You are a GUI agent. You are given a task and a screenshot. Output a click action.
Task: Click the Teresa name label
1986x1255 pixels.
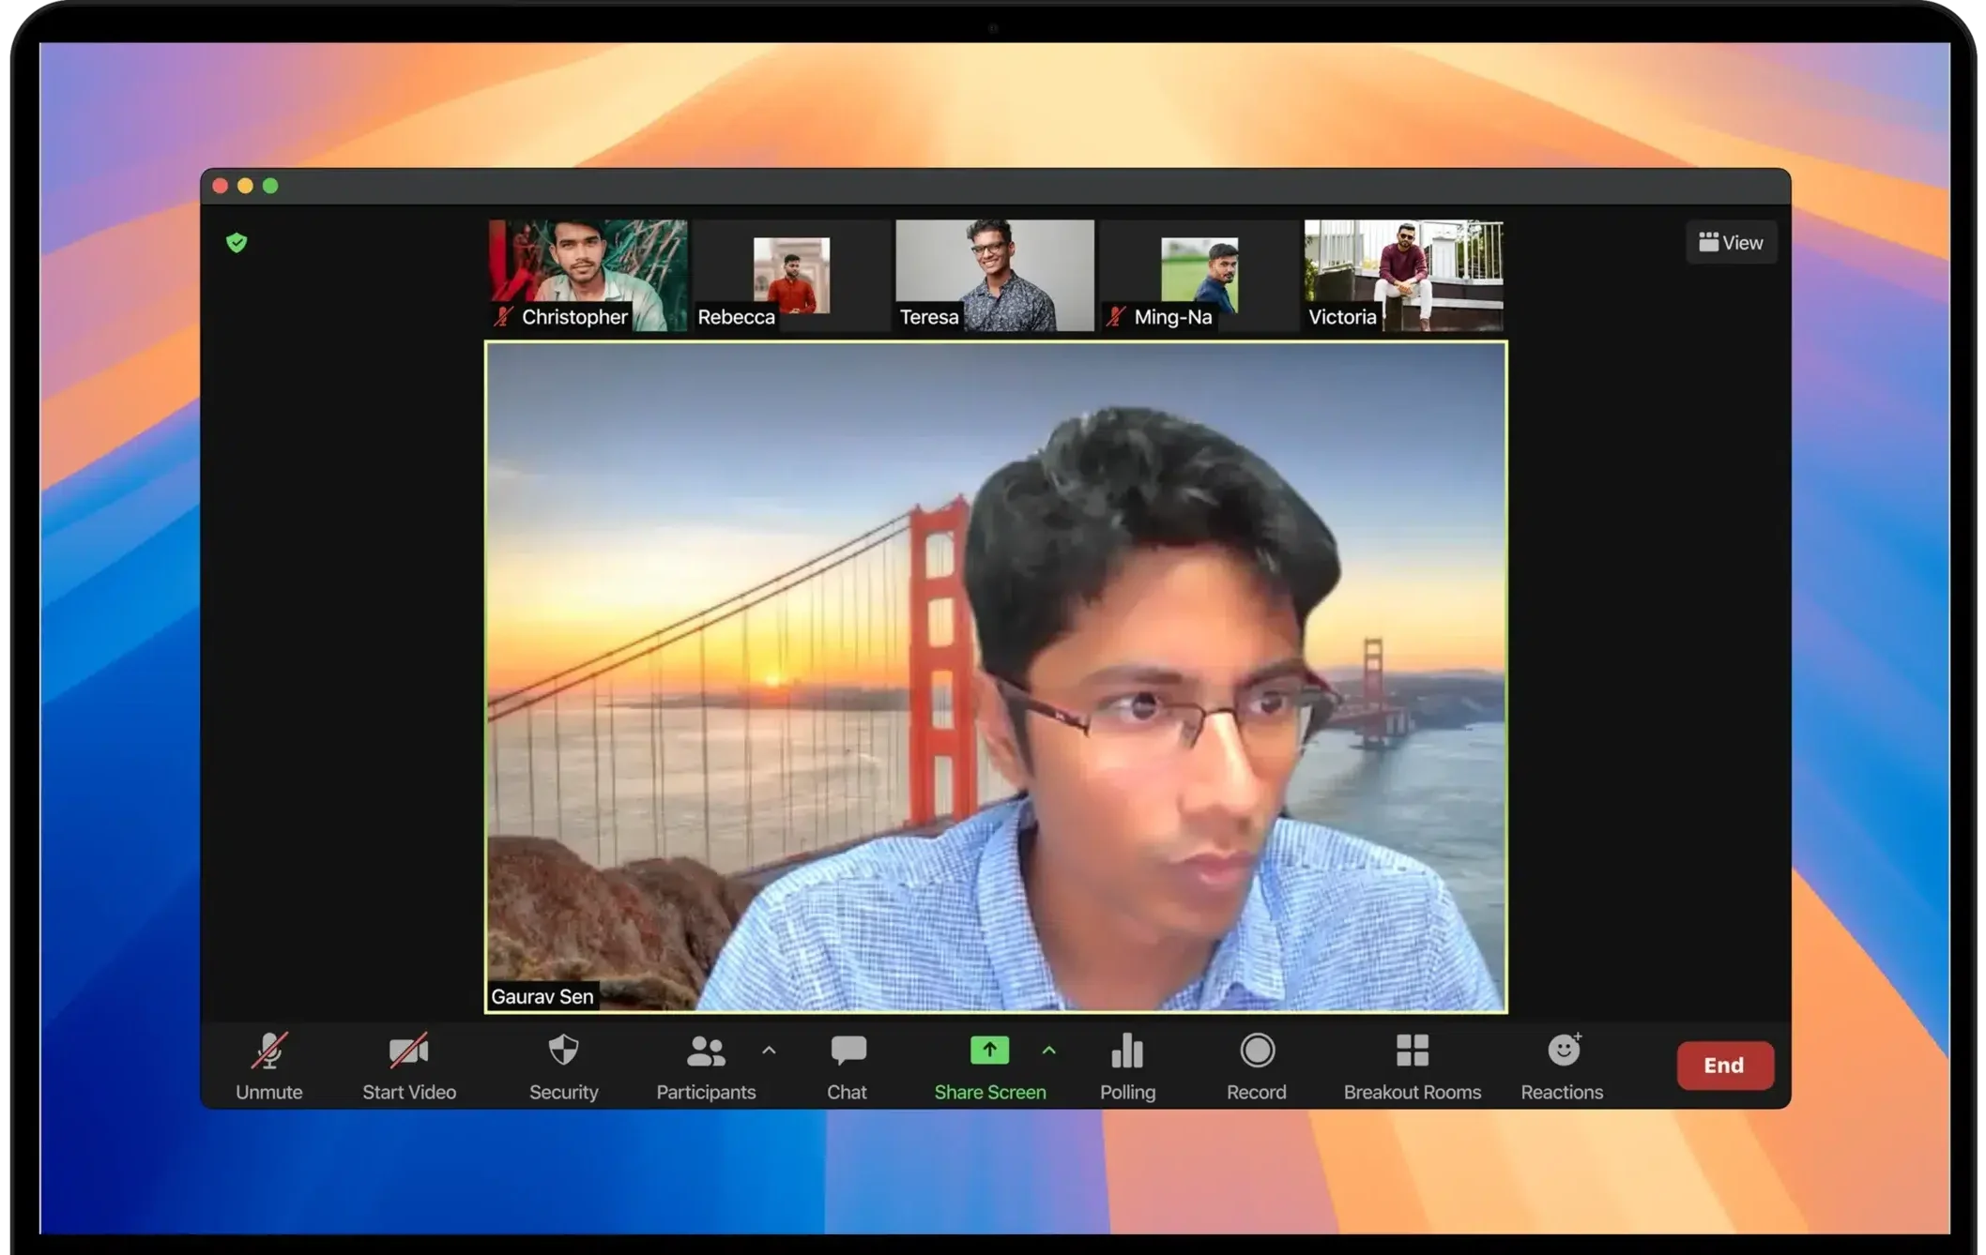click(929, 317)
